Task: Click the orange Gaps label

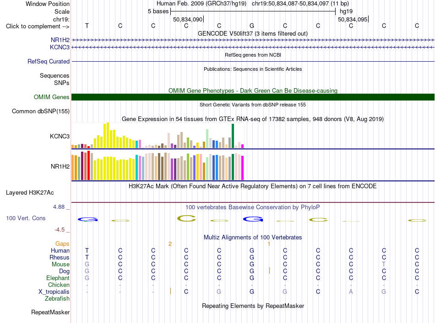Action: click(62, 244)
